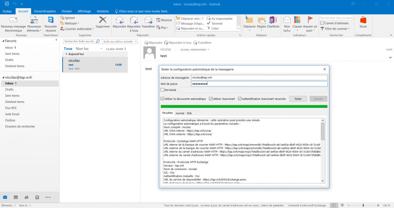The width and height of the screenshot is (394, 208).
Task: Change sort order Le plus récent
Action: point(116,49)
